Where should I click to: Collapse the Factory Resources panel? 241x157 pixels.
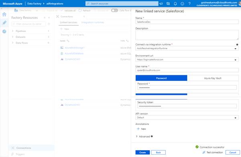(x=49, y=18)
